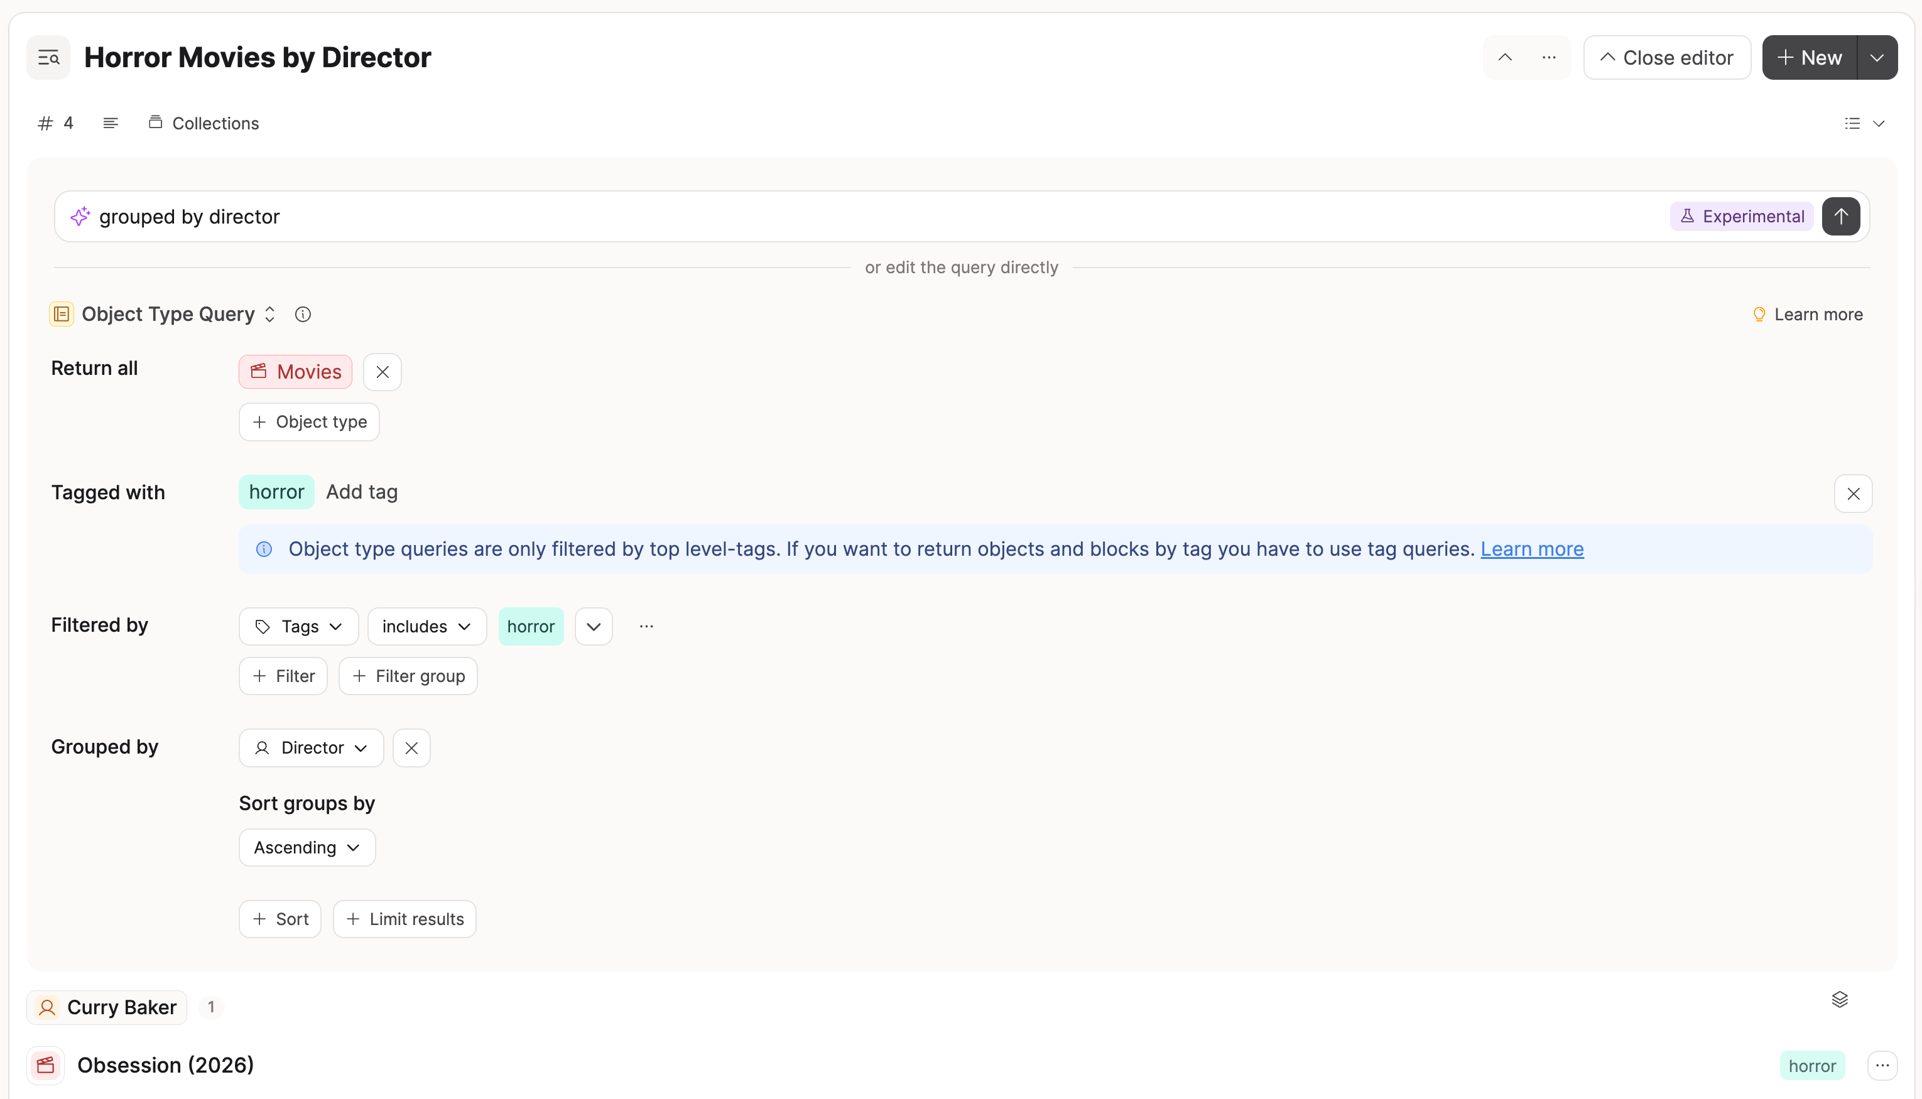Follow the Learn more link in the info banner
This screenshot has height=1099, width=1922.
click(x=1532, y=549)
